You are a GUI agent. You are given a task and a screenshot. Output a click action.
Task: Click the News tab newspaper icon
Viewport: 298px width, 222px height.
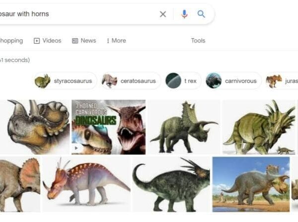coord(75,41)
